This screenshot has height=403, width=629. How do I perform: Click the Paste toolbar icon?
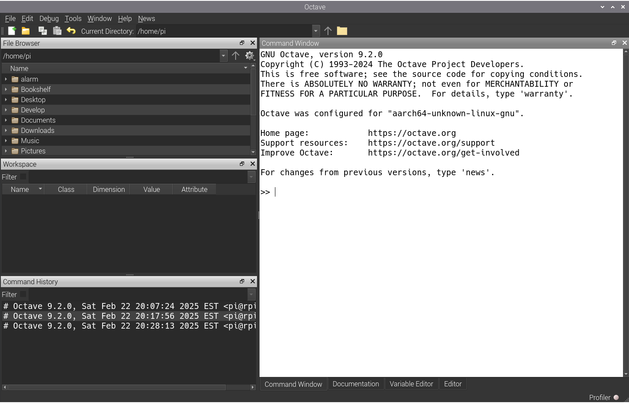click(57, 31)
